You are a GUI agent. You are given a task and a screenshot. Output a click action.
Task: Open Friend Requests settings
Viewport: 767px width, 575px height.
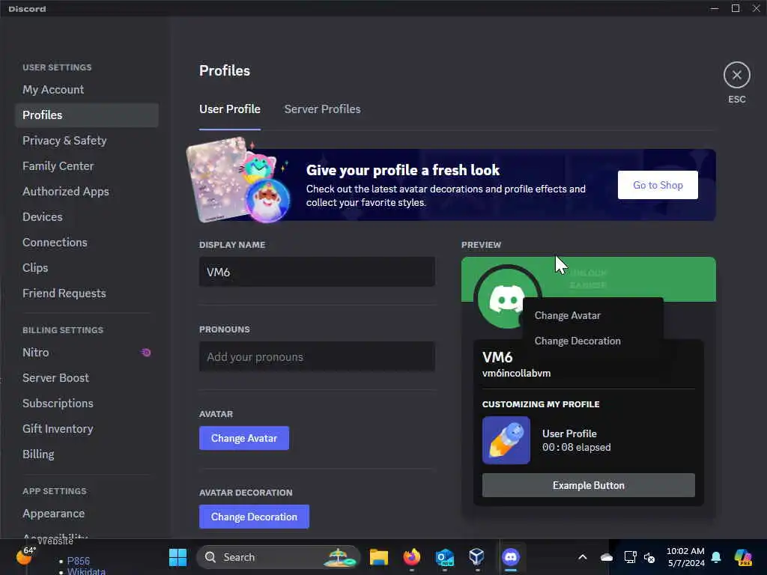tap(87, 293)
